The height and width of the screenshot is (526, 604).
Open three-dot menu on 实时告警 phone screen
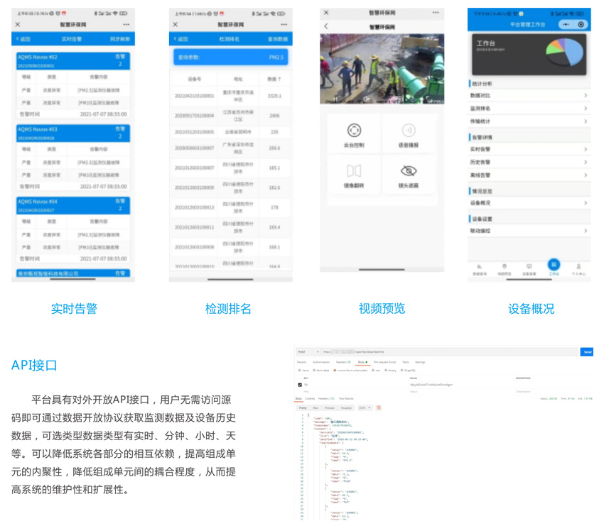click(x=126, y=24)
